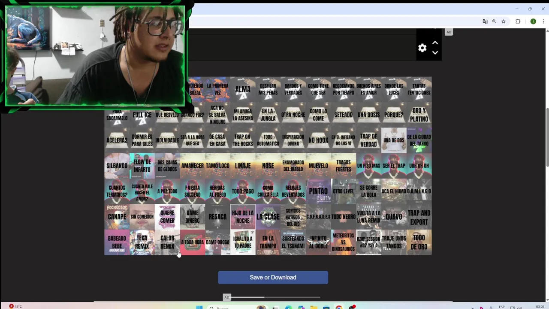Choose the CANAPE tile
Screen dimensions: 549x309
117,217
